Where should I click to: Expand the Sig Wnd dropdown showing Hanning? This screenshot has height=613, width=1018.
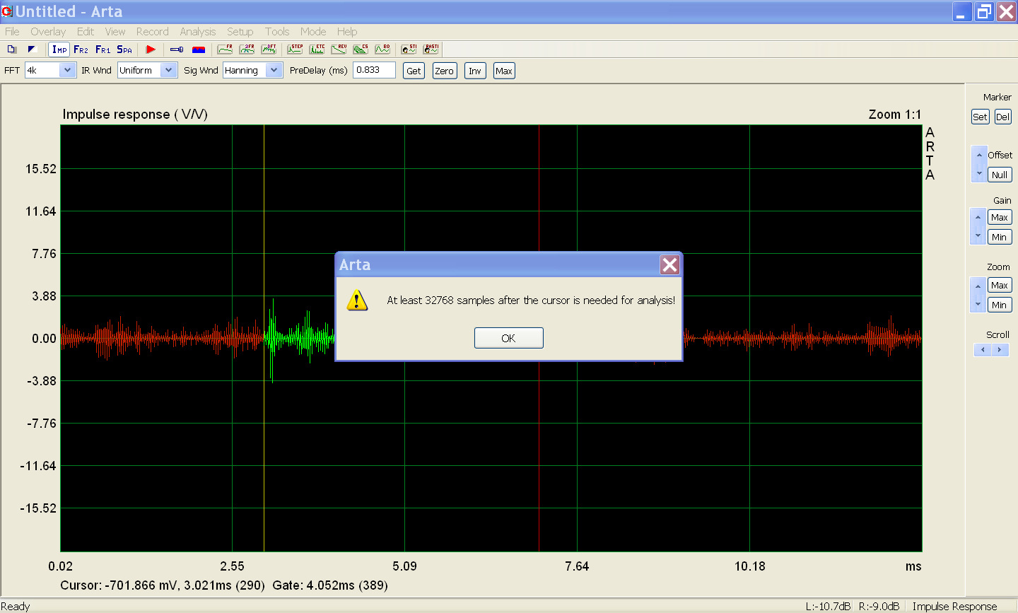(x=274, y=70)
